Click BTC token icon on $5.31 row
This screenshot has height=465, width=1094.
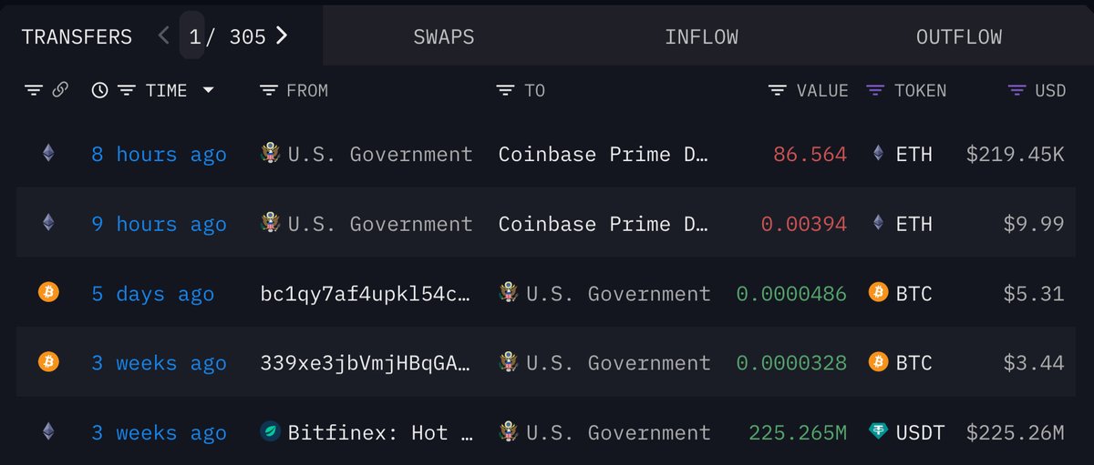coord(879,293)
